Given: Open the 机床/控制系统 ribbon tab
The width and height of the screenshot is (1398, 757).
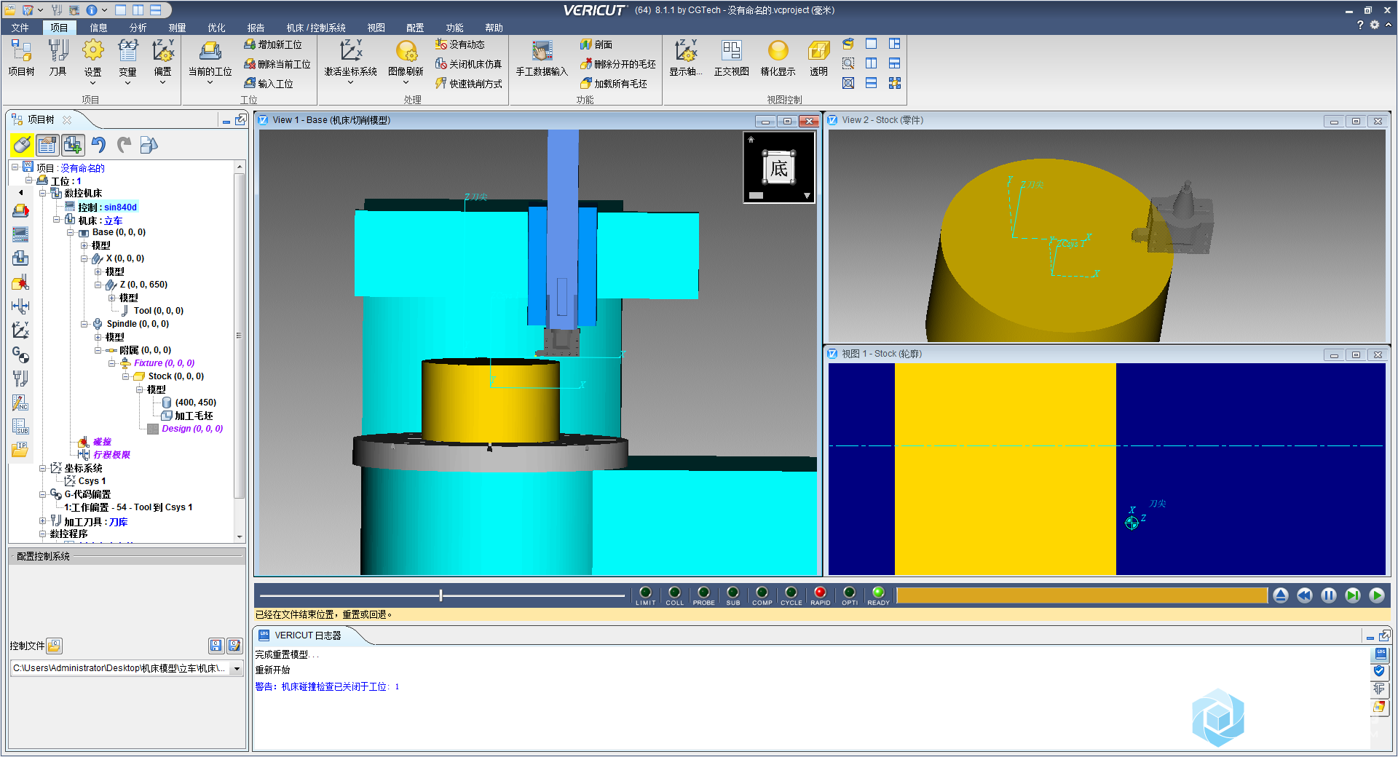Looking at the screenshot, I should [316, 28].
